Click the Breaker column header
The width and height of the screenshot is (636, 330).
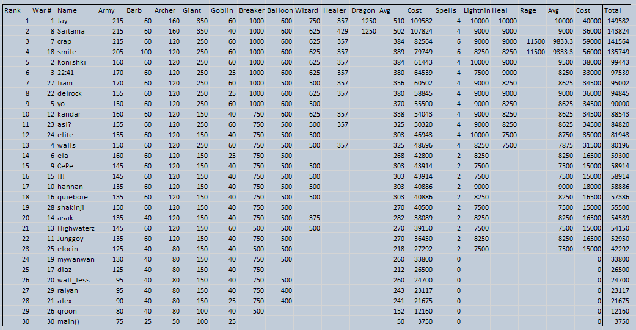coord(252,10)
